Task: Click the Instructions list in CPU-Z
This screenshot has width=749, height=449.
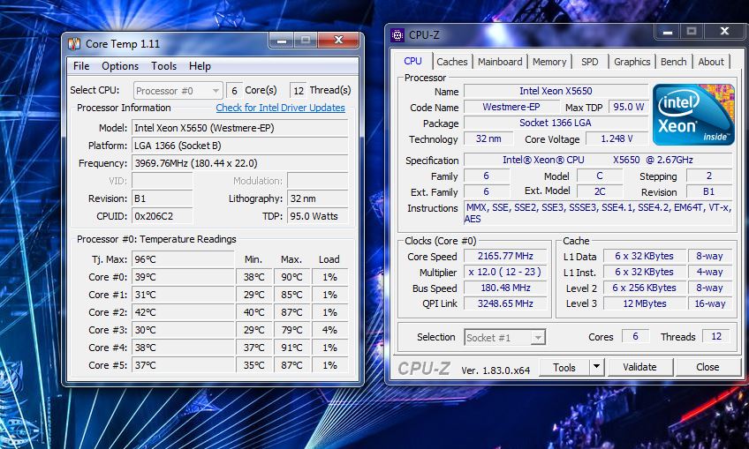Action: 599,213
